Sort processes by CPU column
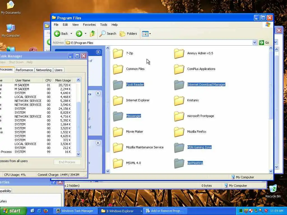The height and width of the screenshot is (215, 287). click(x=48, y=80)
